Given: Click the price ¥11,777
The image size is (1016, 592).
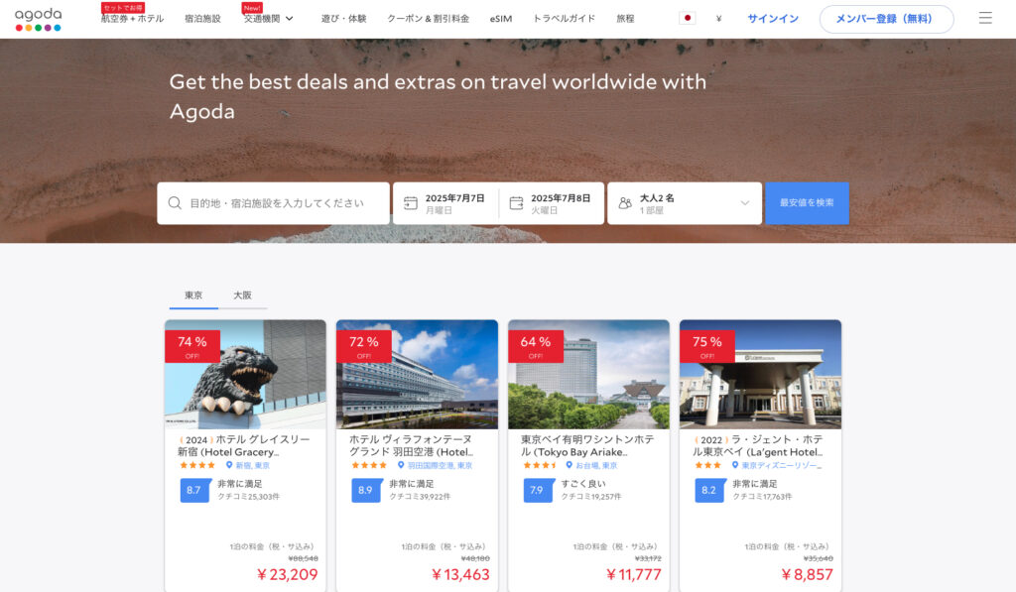Looking at the screenshot, I should pos(633,574).
